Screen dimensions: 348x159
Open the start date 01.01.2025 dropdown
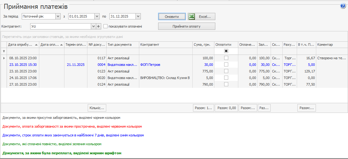(x=97, y=16)
